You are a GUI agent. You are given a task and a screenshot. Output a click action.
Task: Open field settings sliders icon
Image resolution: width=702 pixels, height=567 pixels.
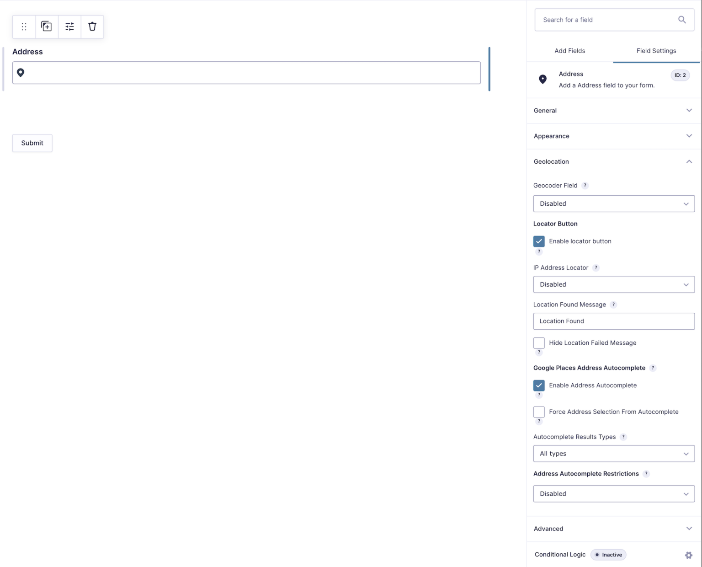(x=69, y=27)
